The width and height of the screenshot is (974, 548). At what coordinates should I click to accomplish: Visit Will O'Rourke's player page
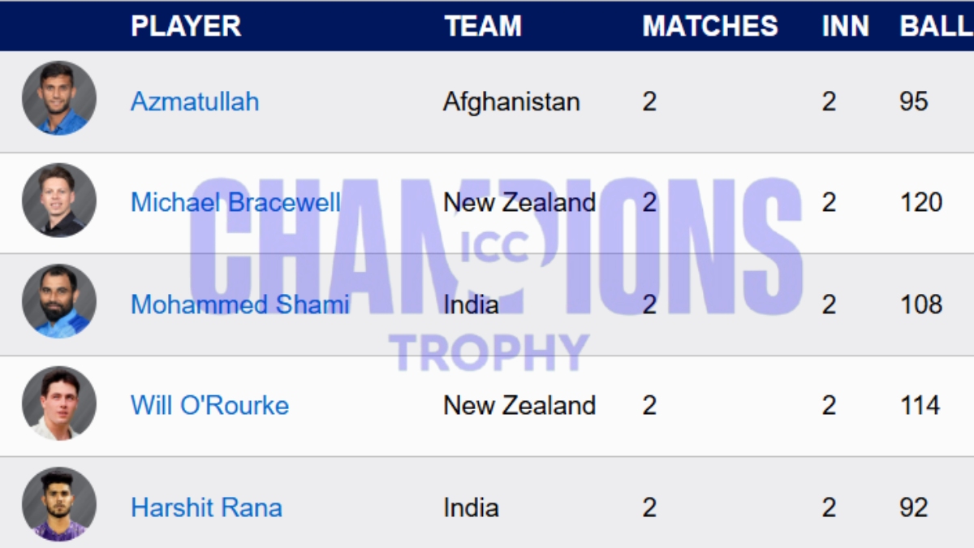point(209,405)
